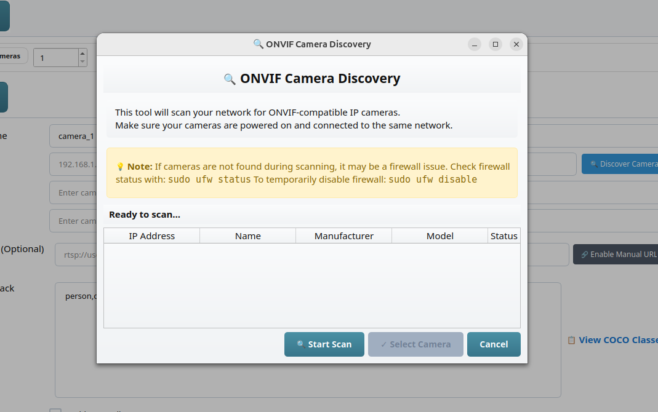658x412 pixels.
Task: Minimize the ONVIF Camera Discovery window
Action: 474,44
